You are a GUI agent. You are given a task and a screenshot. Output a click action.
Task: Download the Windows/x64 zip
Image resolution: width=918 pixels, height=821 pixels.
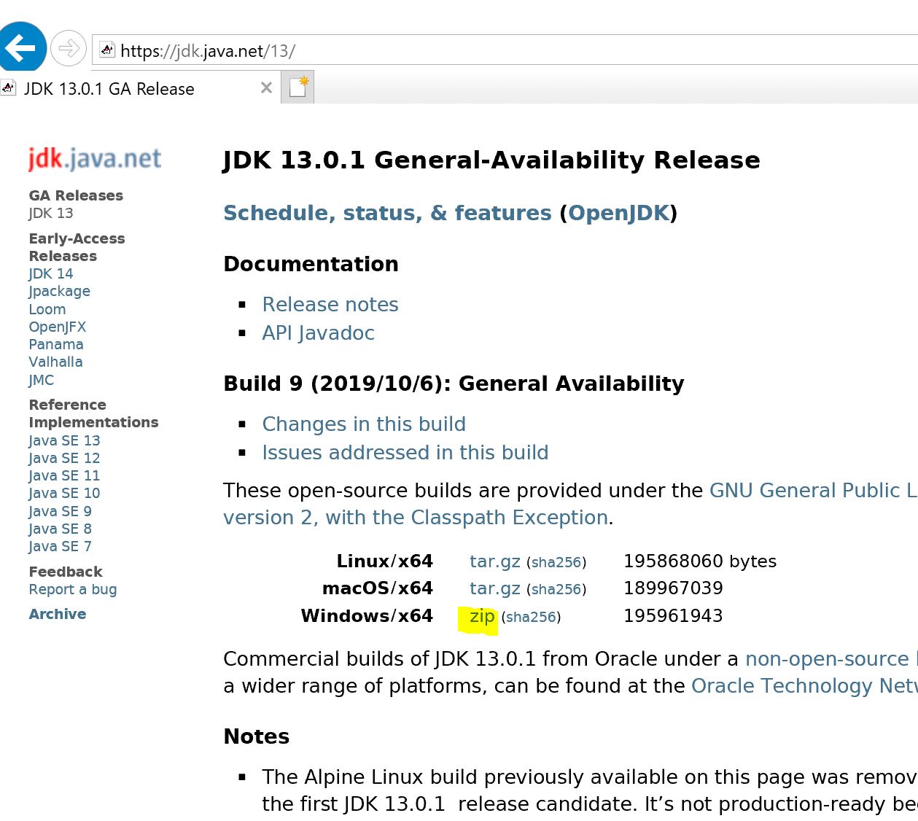coord(482,616)
